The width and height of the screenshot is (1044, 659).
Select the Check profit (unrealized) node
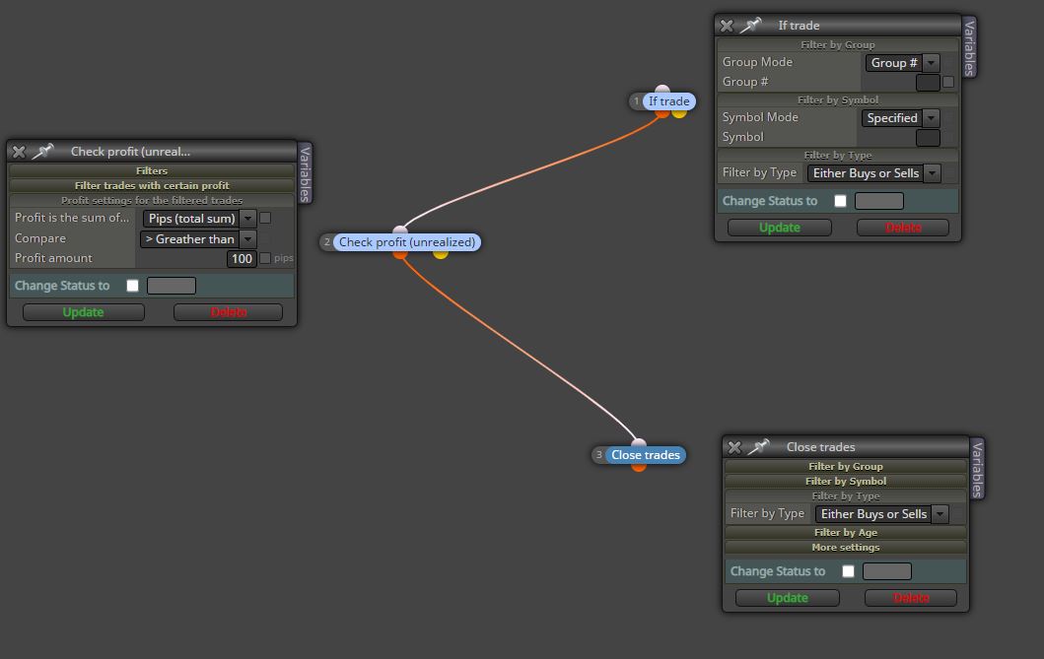(407, 242)
